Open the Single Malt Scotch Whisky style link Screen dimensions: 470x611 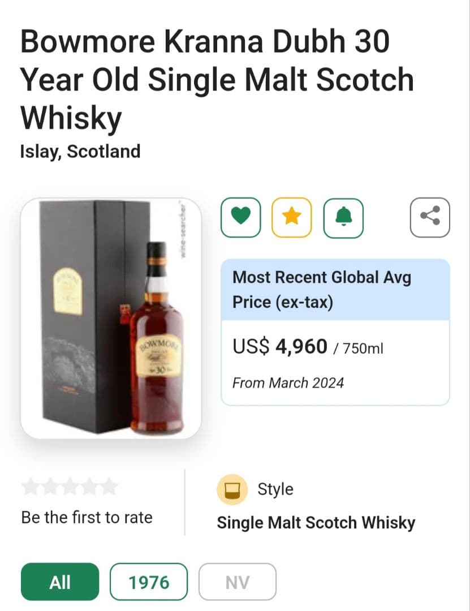(x=316, y=523)
